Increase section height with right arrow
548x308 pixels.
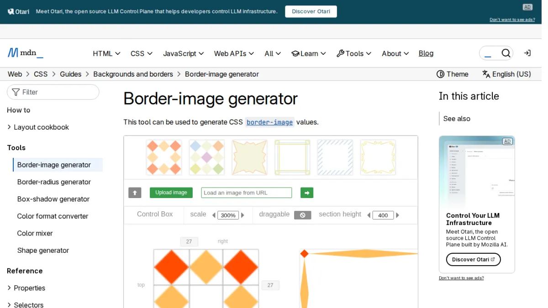tap(397, 215)
